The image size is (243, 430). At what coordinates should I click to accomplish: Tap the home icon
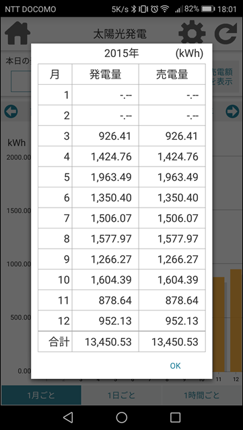[18, 33]
